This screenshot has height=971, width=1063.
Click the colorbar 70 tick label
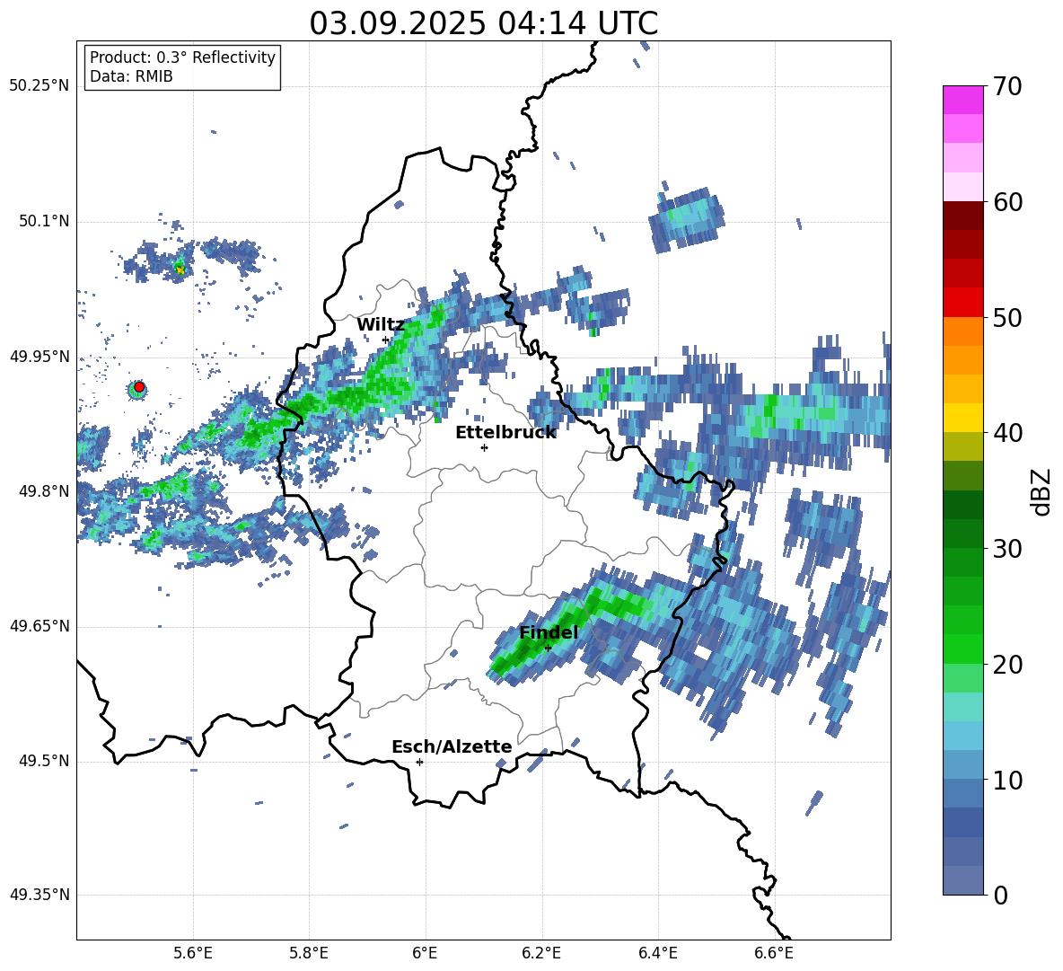point(1007,87)
